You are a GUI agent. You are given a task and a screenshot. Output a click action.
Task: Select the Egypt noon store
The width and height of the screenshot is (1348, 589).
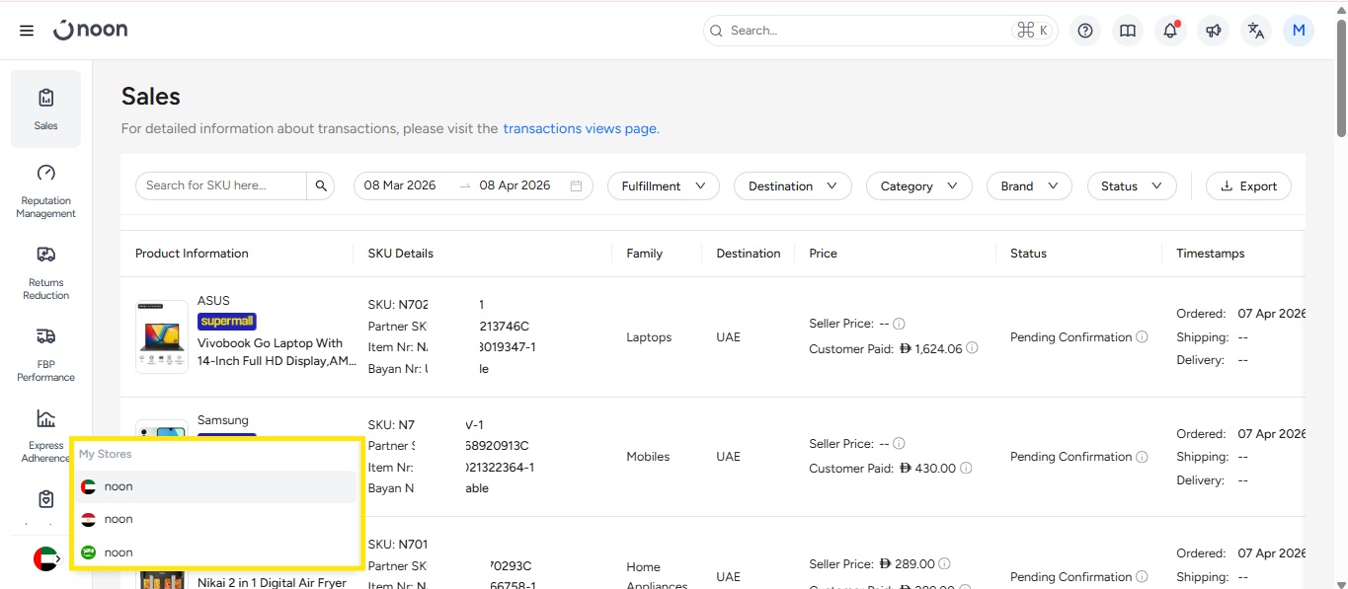coord(119,519)
